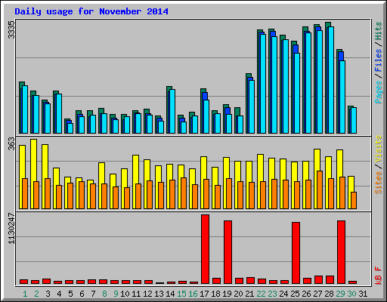Click the cyan pages bar for day 1

pyautogui.click(x=25, y=109)
